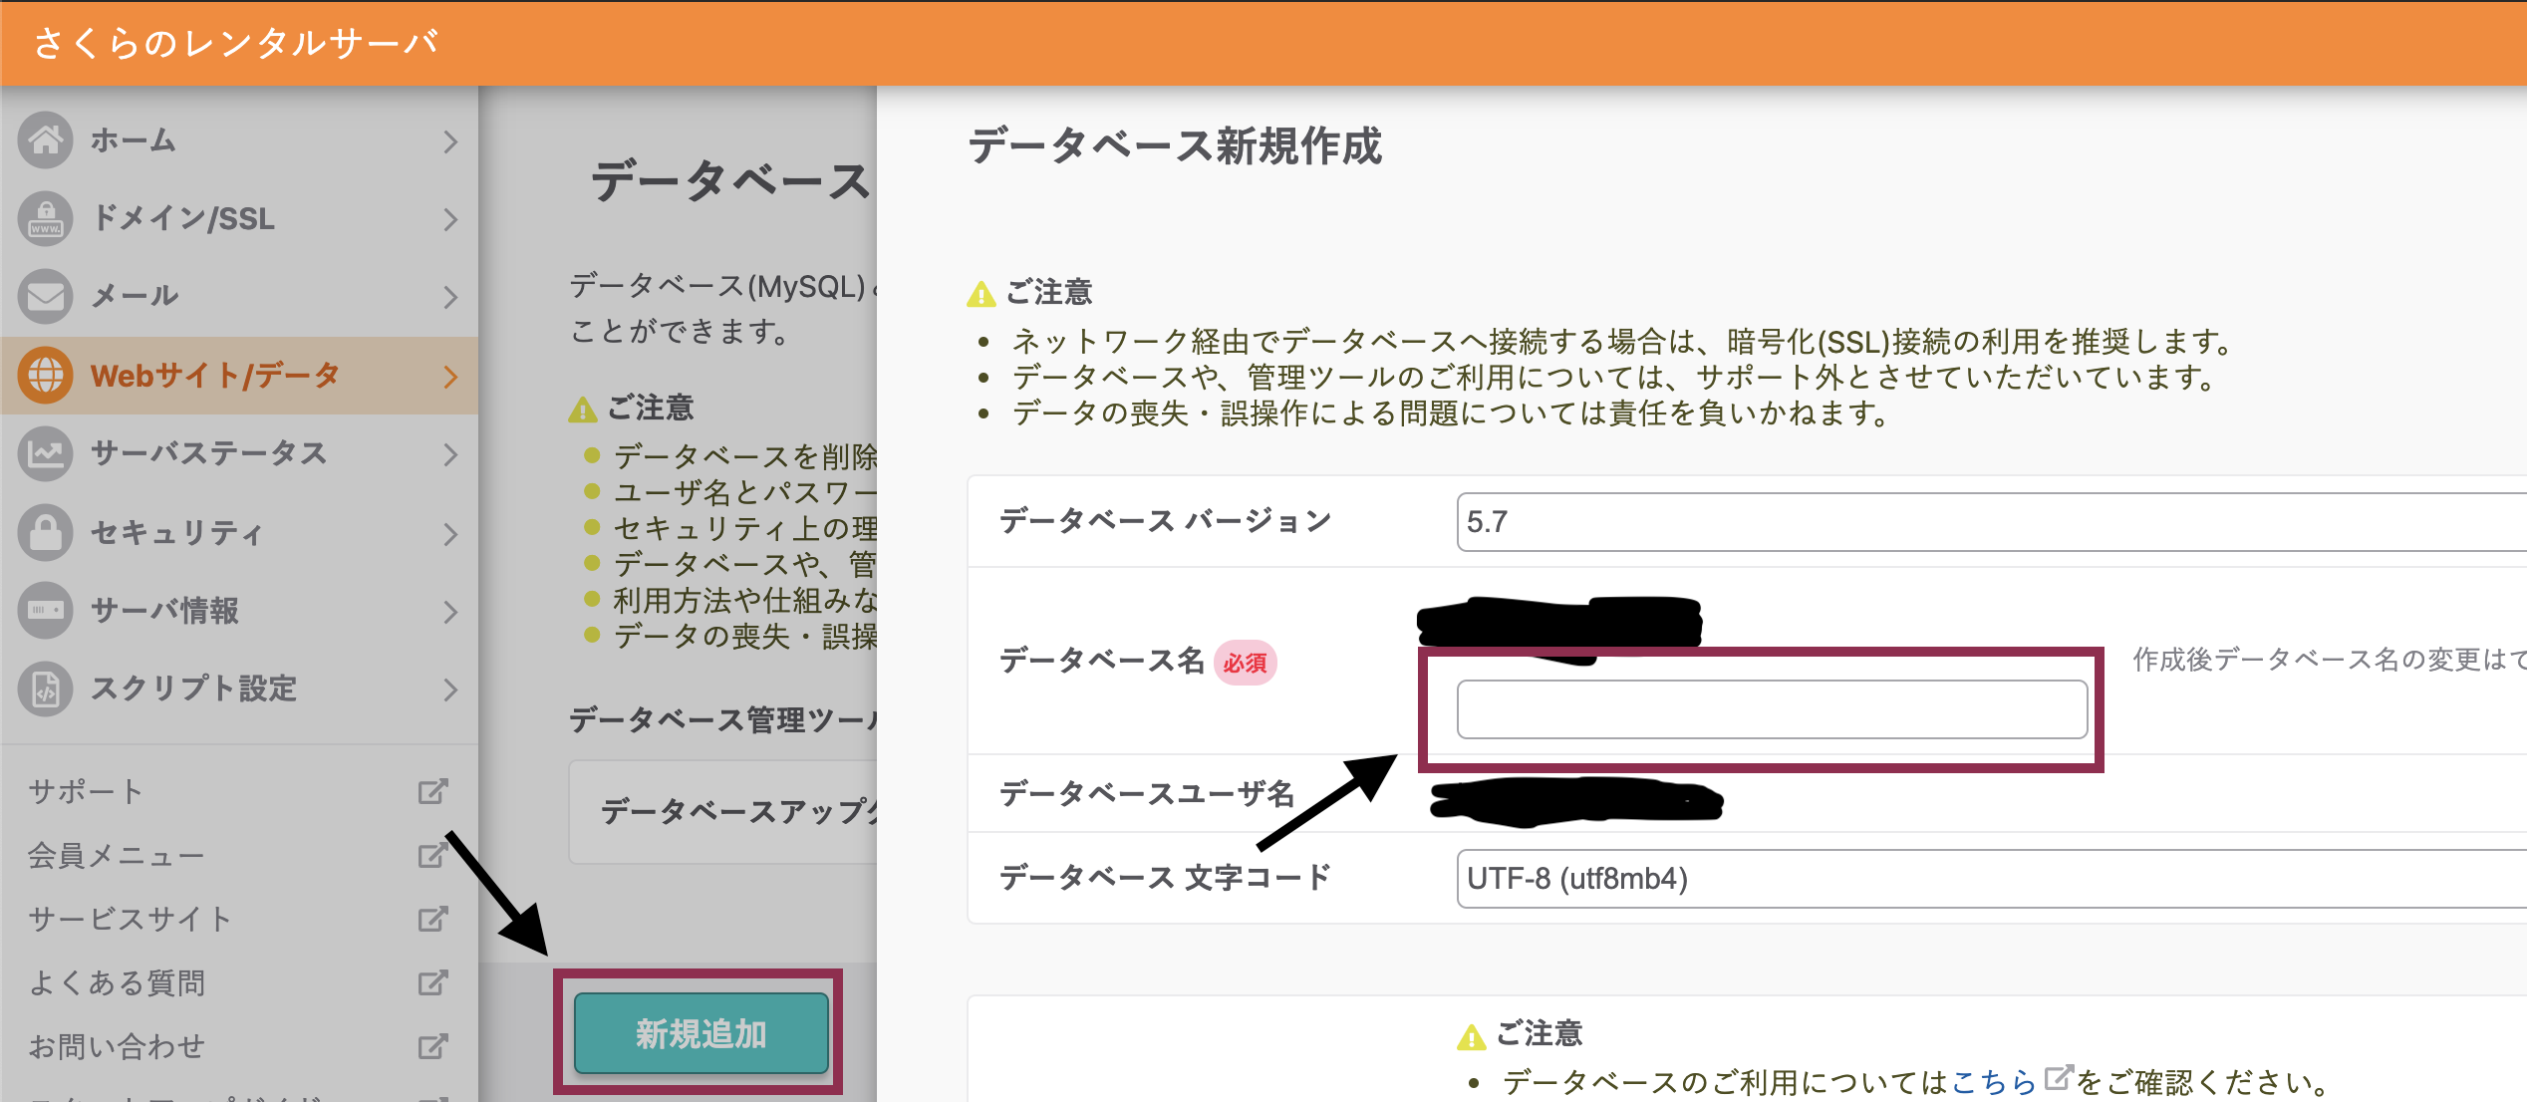Click the 必須 badge beside データベース名

coord(1245,663)
